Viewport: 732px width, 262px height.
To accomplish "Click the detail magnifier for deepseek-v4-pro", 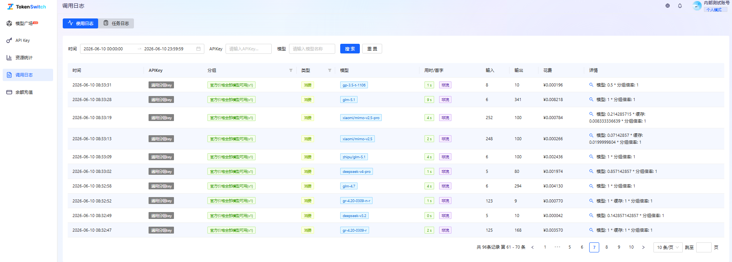I will tap(591, 171).
